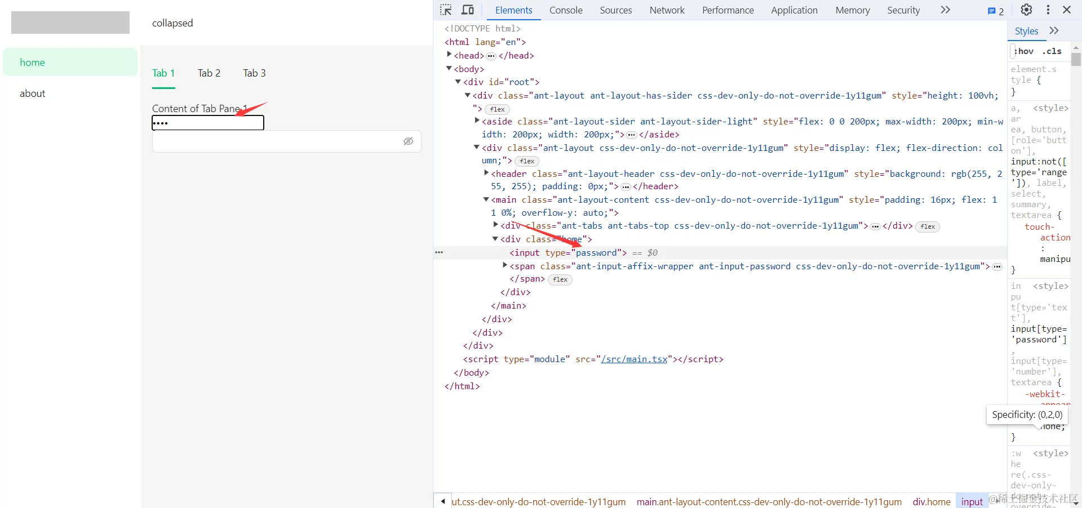Go to the Network tab
This screenshot has width=1082, height=508.
click(x=667, y=10)
